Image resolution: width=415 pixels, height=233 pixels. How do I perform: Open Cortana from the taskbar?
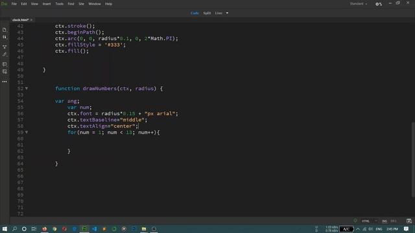[x=24, y=228]
